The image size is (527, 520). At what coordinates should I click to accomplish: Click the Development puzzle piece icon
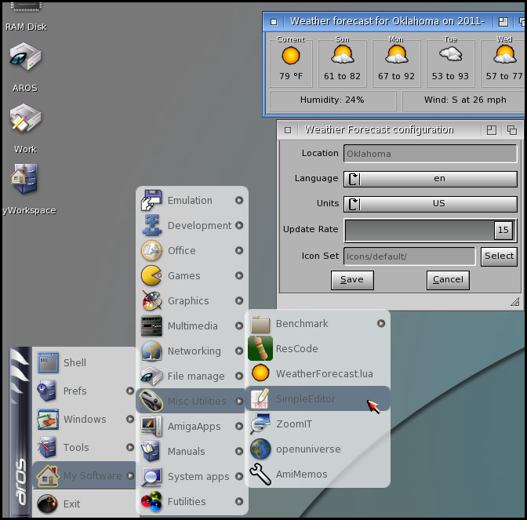pos(151,225)
